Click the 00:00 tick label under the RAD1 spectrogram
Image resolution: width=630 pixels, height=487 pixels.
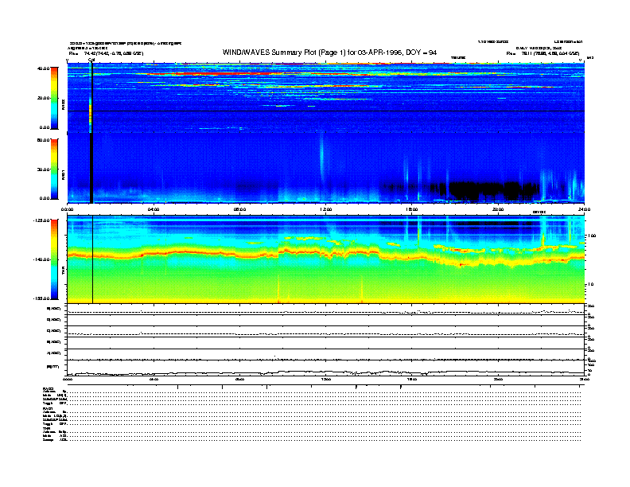click(67, 209)
